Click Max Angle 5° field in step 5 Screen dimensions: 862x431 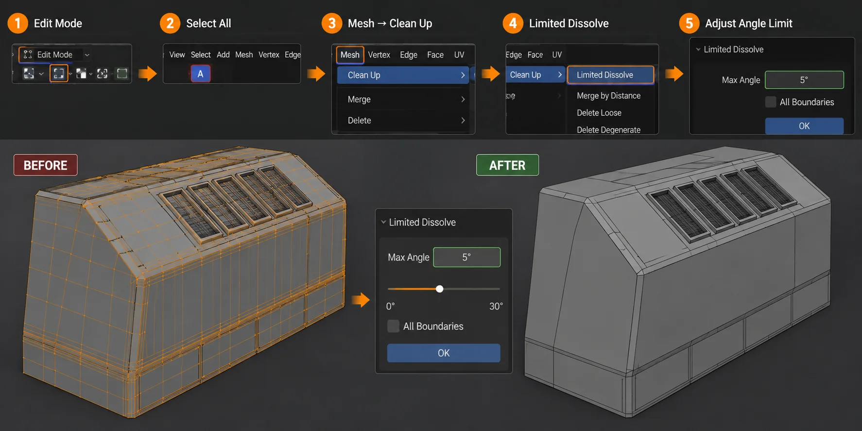804,80
